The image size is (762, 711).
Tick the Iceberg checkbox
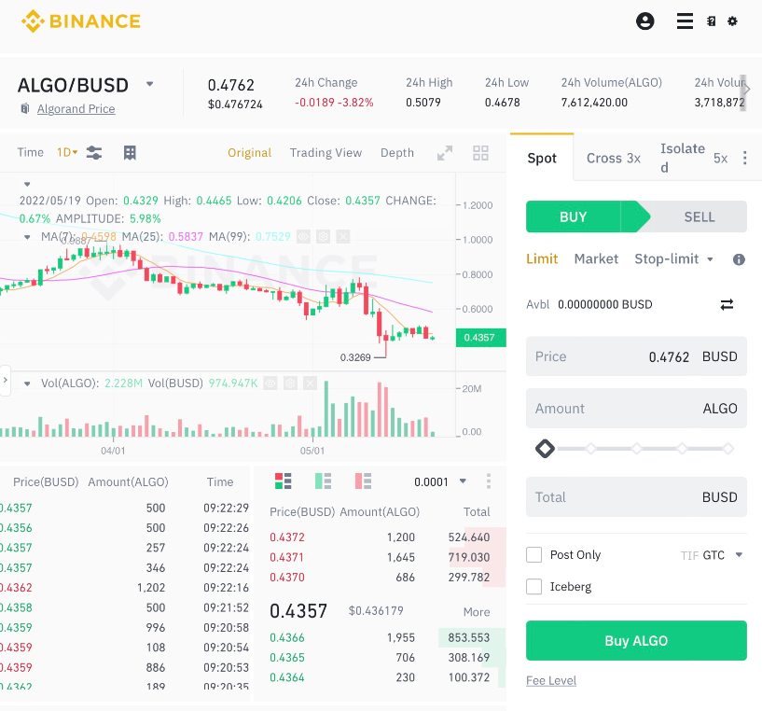[x=534, y=587]
